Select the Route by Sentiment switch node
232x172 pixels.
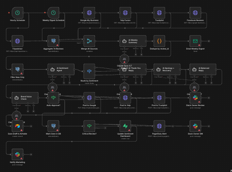point(89,72)
